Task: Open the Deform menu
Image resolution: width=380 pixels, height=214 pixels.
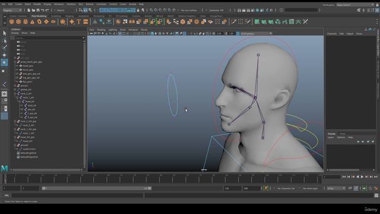Action: tap(90, 4)
